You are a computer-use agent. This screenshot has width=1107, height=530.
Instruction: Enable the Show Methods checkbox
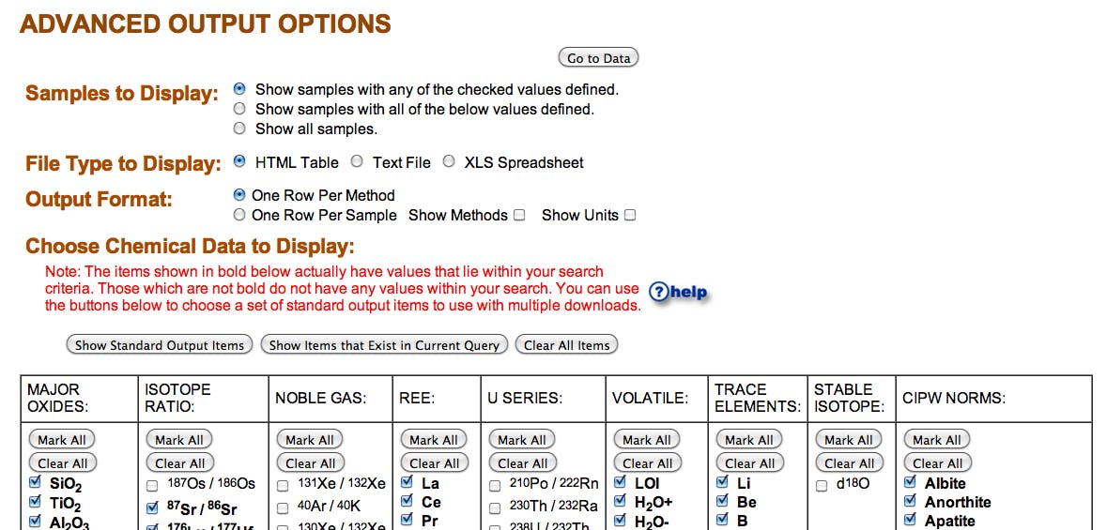point(519,215)
